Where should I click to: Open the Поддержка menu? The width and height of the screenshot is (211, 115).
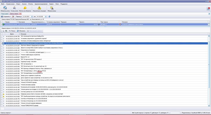click(64, 4)
